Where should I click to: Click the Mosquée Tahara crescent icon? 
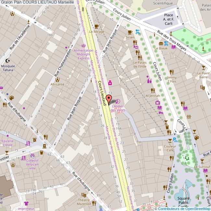pyautogui.click(x=8, y=60)
